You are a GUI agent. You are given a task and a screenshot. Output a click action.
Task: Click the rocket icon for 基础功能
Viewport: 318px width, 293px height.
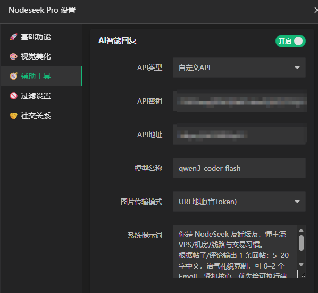pos(14,37)
